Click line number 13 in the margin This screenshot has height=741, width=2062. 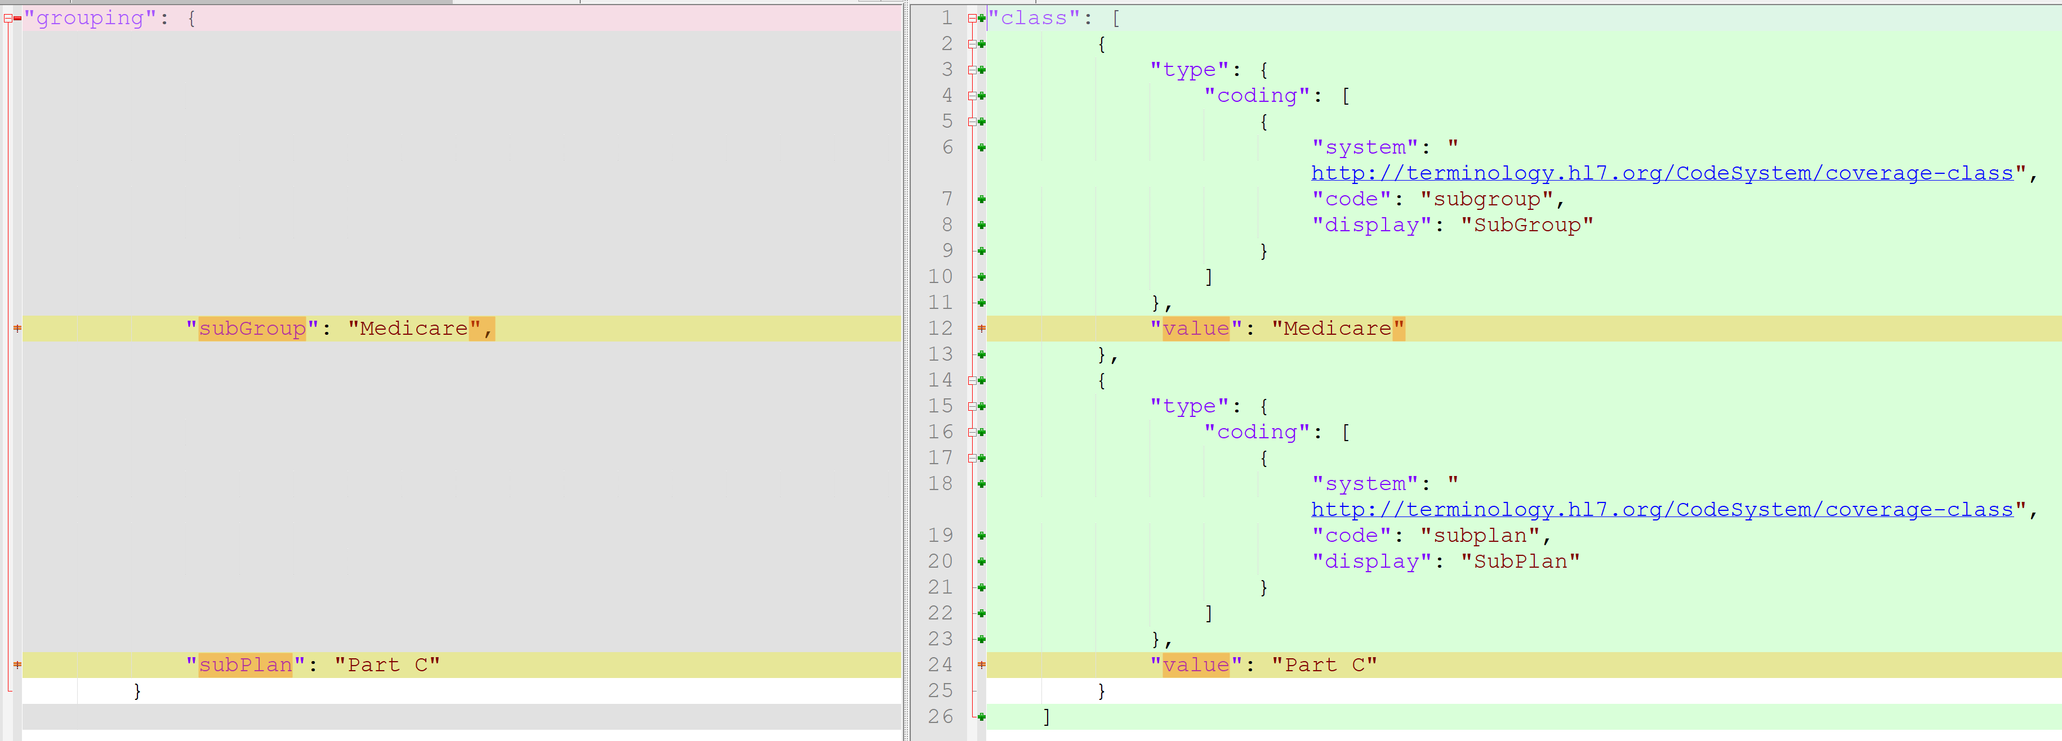pyautogui.click(x=941, y=354)
